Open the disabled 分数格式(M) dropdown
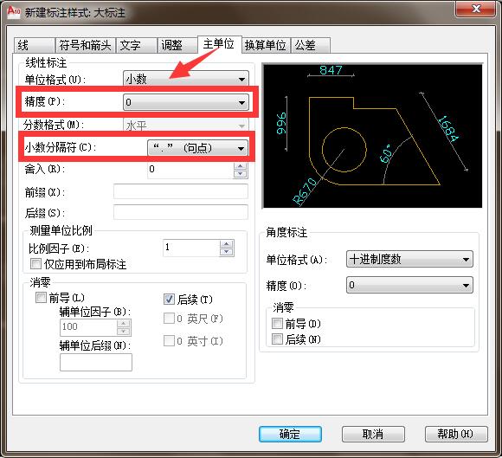This screenshot has height=458, width=502. [x=186, y=125]
